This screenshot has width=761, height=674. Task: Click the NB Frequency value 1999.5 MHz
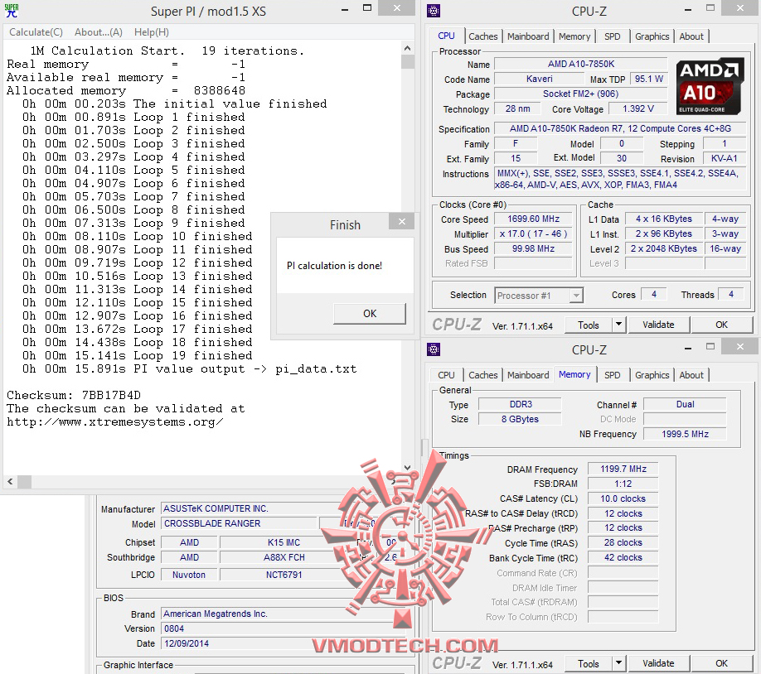(x=685, y=434)
